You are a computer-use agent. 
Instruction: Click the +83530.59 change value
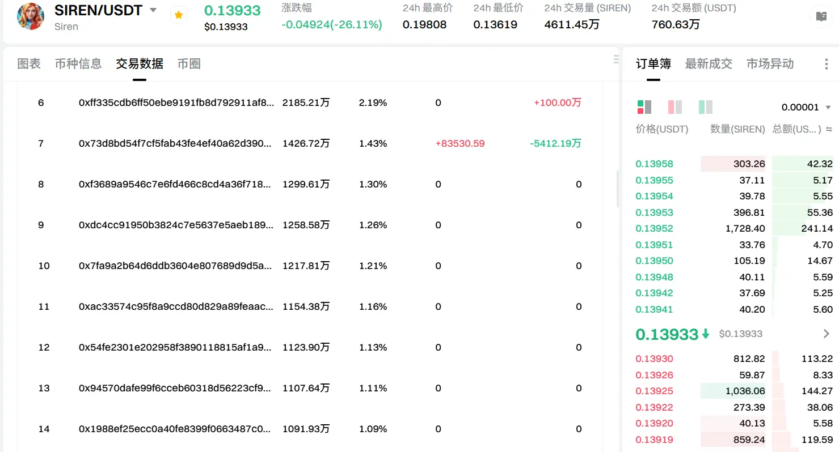pyautogui.click(x=460, y=143)
